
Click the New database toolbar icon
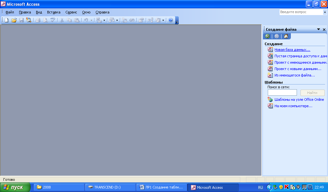(x=6, y=20)
